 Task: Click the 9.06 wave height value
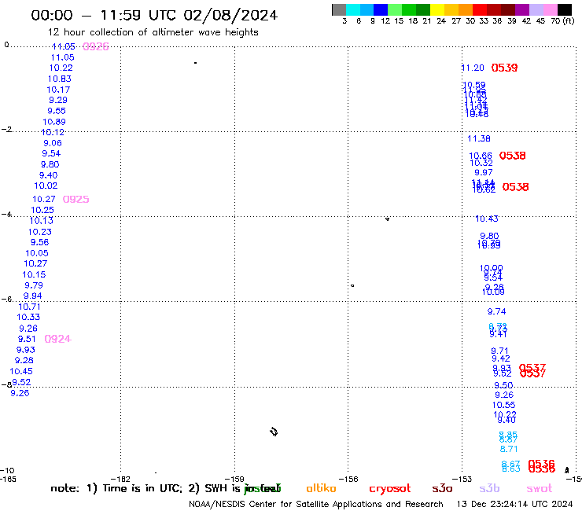click(53, 143)
